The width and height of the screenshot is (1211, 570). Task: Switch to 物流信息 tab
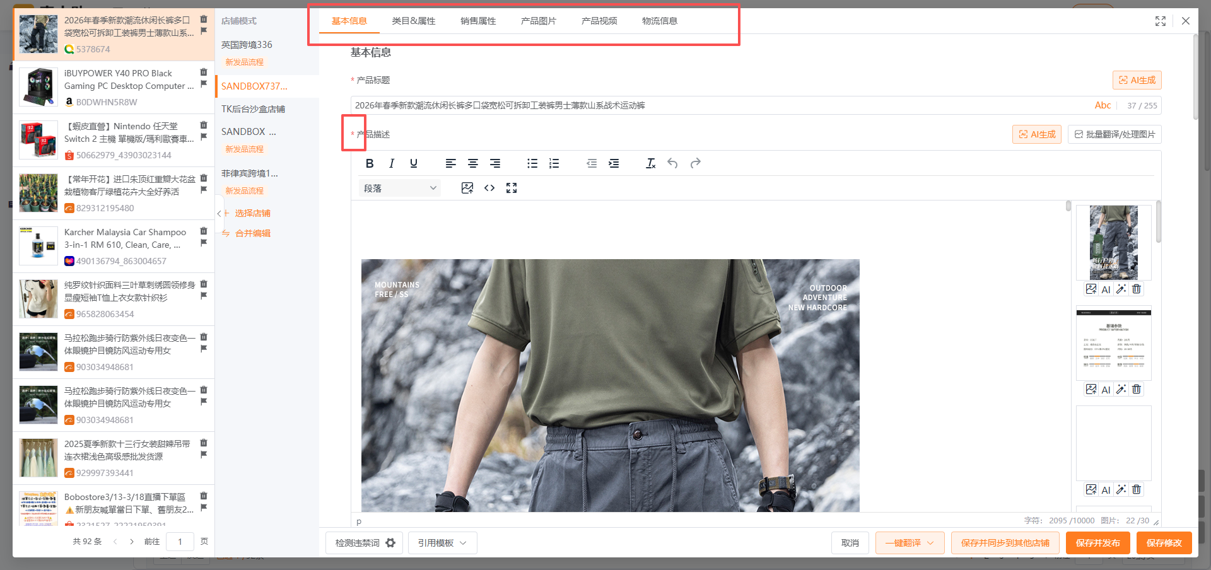point(660,21)
